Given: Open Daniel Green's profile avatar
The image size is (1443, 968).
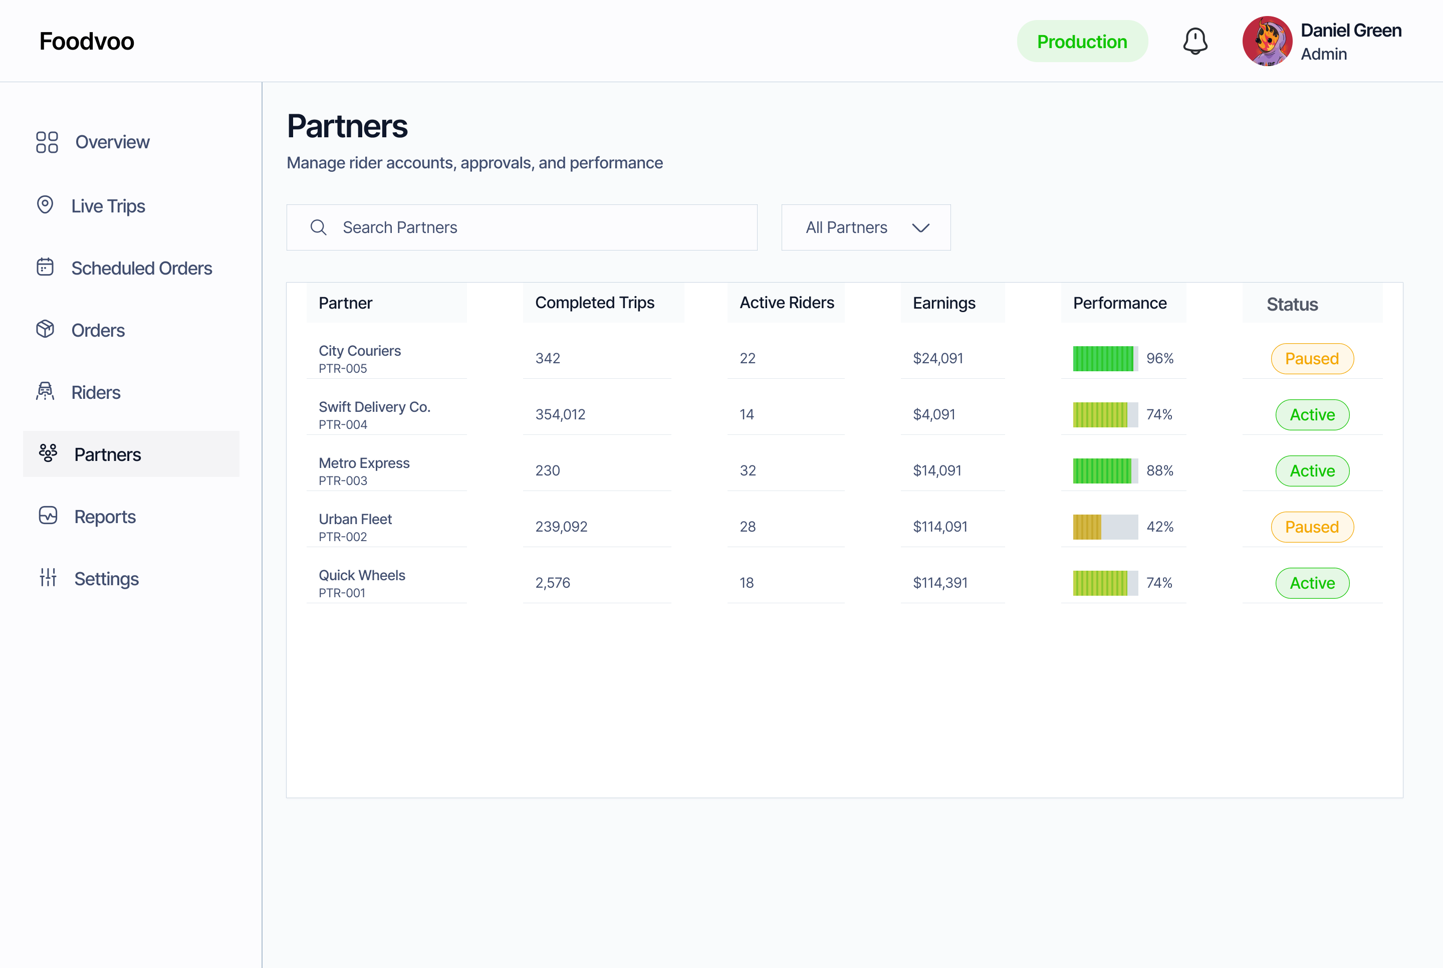Looking at the screenshot, I should 1267,42.
